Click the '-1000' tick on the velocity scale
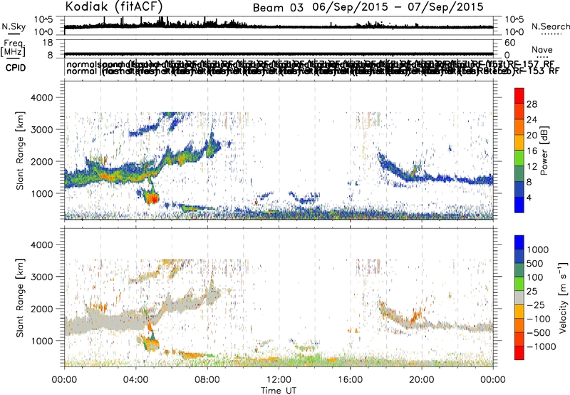The height and width of the screenshot is (395, 570). (x=541, y=347)
